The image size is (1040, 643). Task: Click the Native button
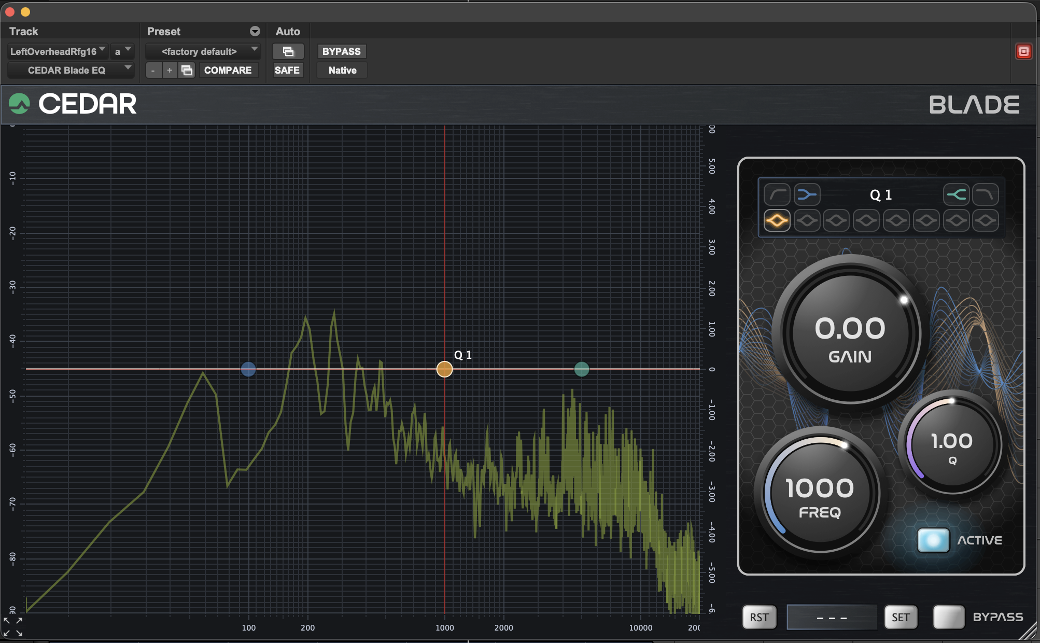coord(342,70)
